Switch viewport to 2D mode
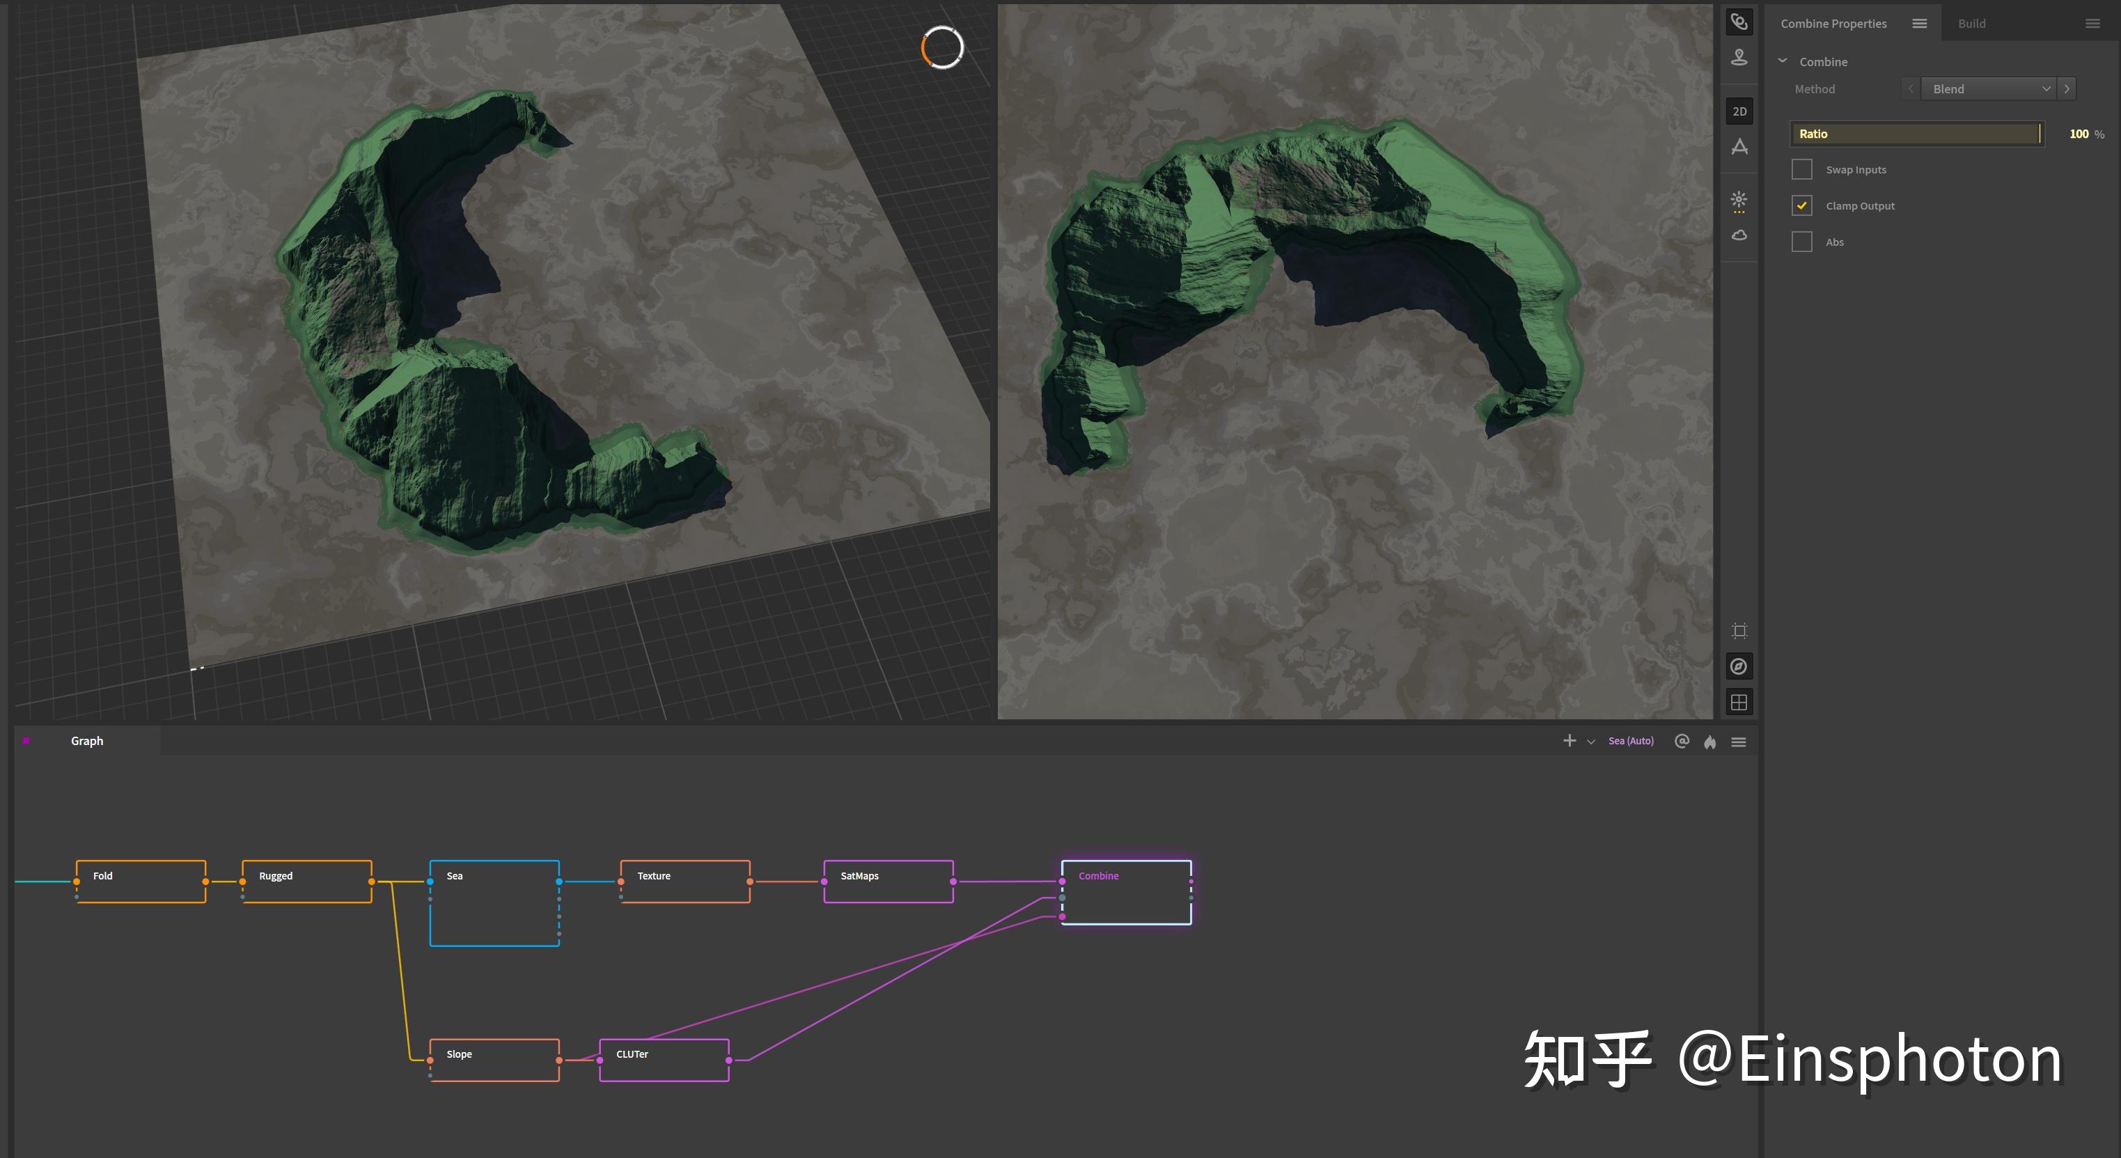 (x=1738, y=111)
